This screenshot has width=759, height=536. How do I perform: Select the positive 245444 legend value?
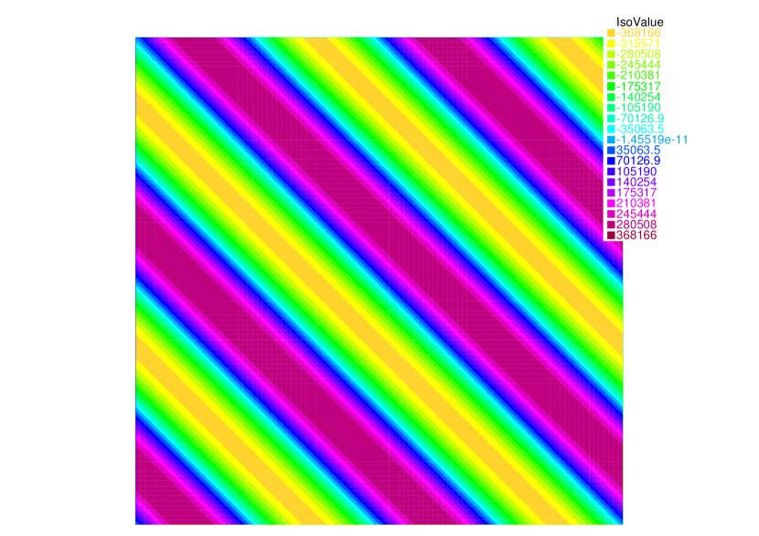click(x=636, y=214)
